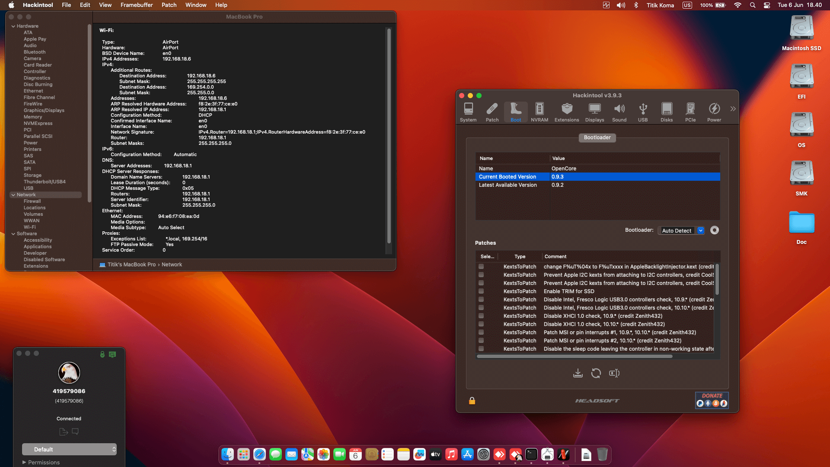This screenshot has height=467, width=830.
Task: Click the download bootloader icon below patches
Action: pos(578,373)
